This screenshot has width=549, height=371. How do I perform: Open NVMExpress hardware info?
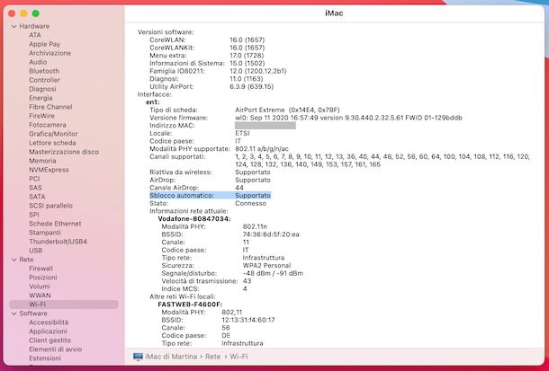[49, 170]
